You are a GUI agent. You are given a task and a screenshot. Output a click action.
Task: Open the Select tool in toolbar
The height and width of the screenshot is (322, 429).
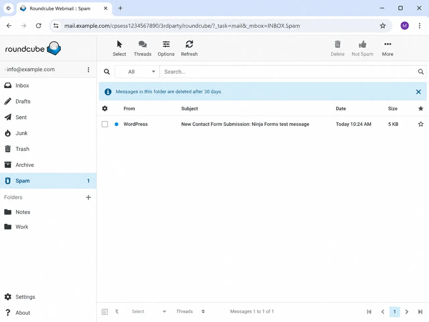[x=119, y=48]
